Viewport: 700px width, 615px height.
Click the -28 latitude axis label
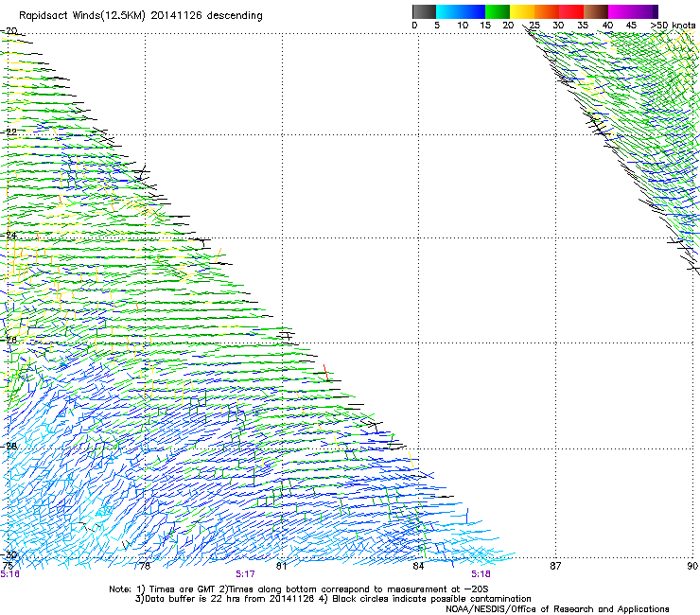[9, 446]
